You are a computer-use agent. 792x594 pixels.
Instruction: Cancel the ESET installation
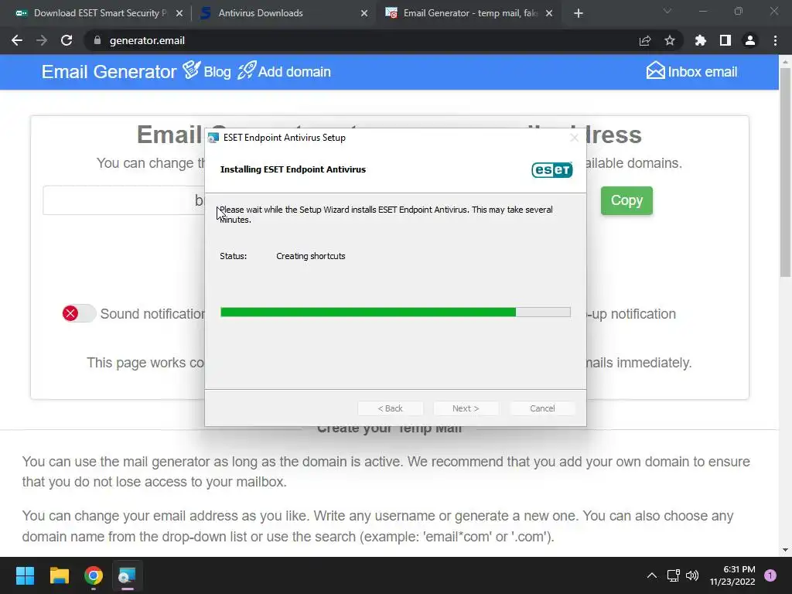[542, 408]
